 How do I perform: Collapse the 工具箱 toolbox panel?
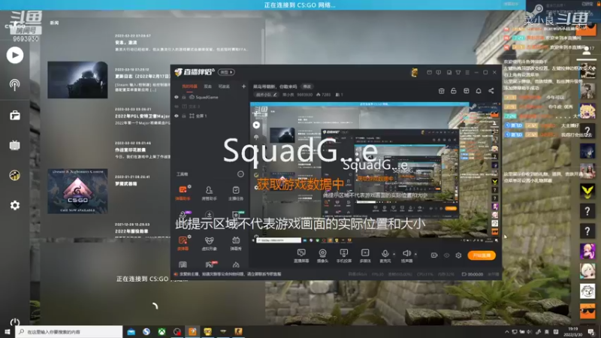click(x=240, y=174)
